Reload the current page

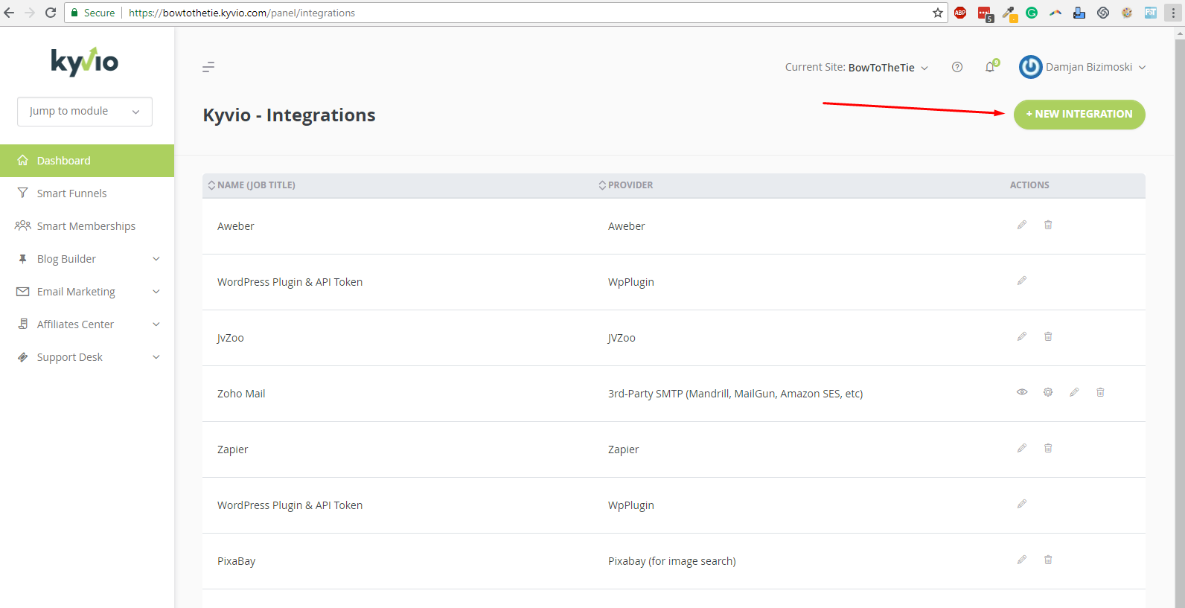click(x=51, y=13)
